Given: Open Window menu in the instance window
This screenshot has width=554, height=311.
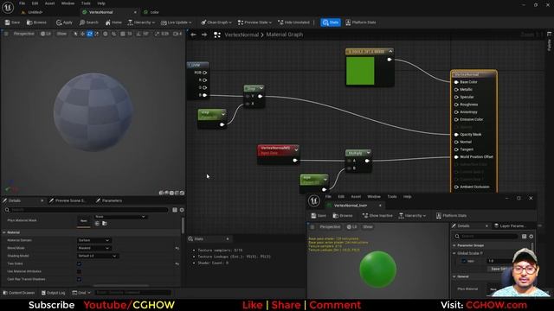Looking at the screenshot, I should (x=374, y=196).
